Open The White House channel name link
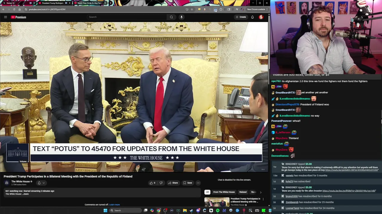 21,182
